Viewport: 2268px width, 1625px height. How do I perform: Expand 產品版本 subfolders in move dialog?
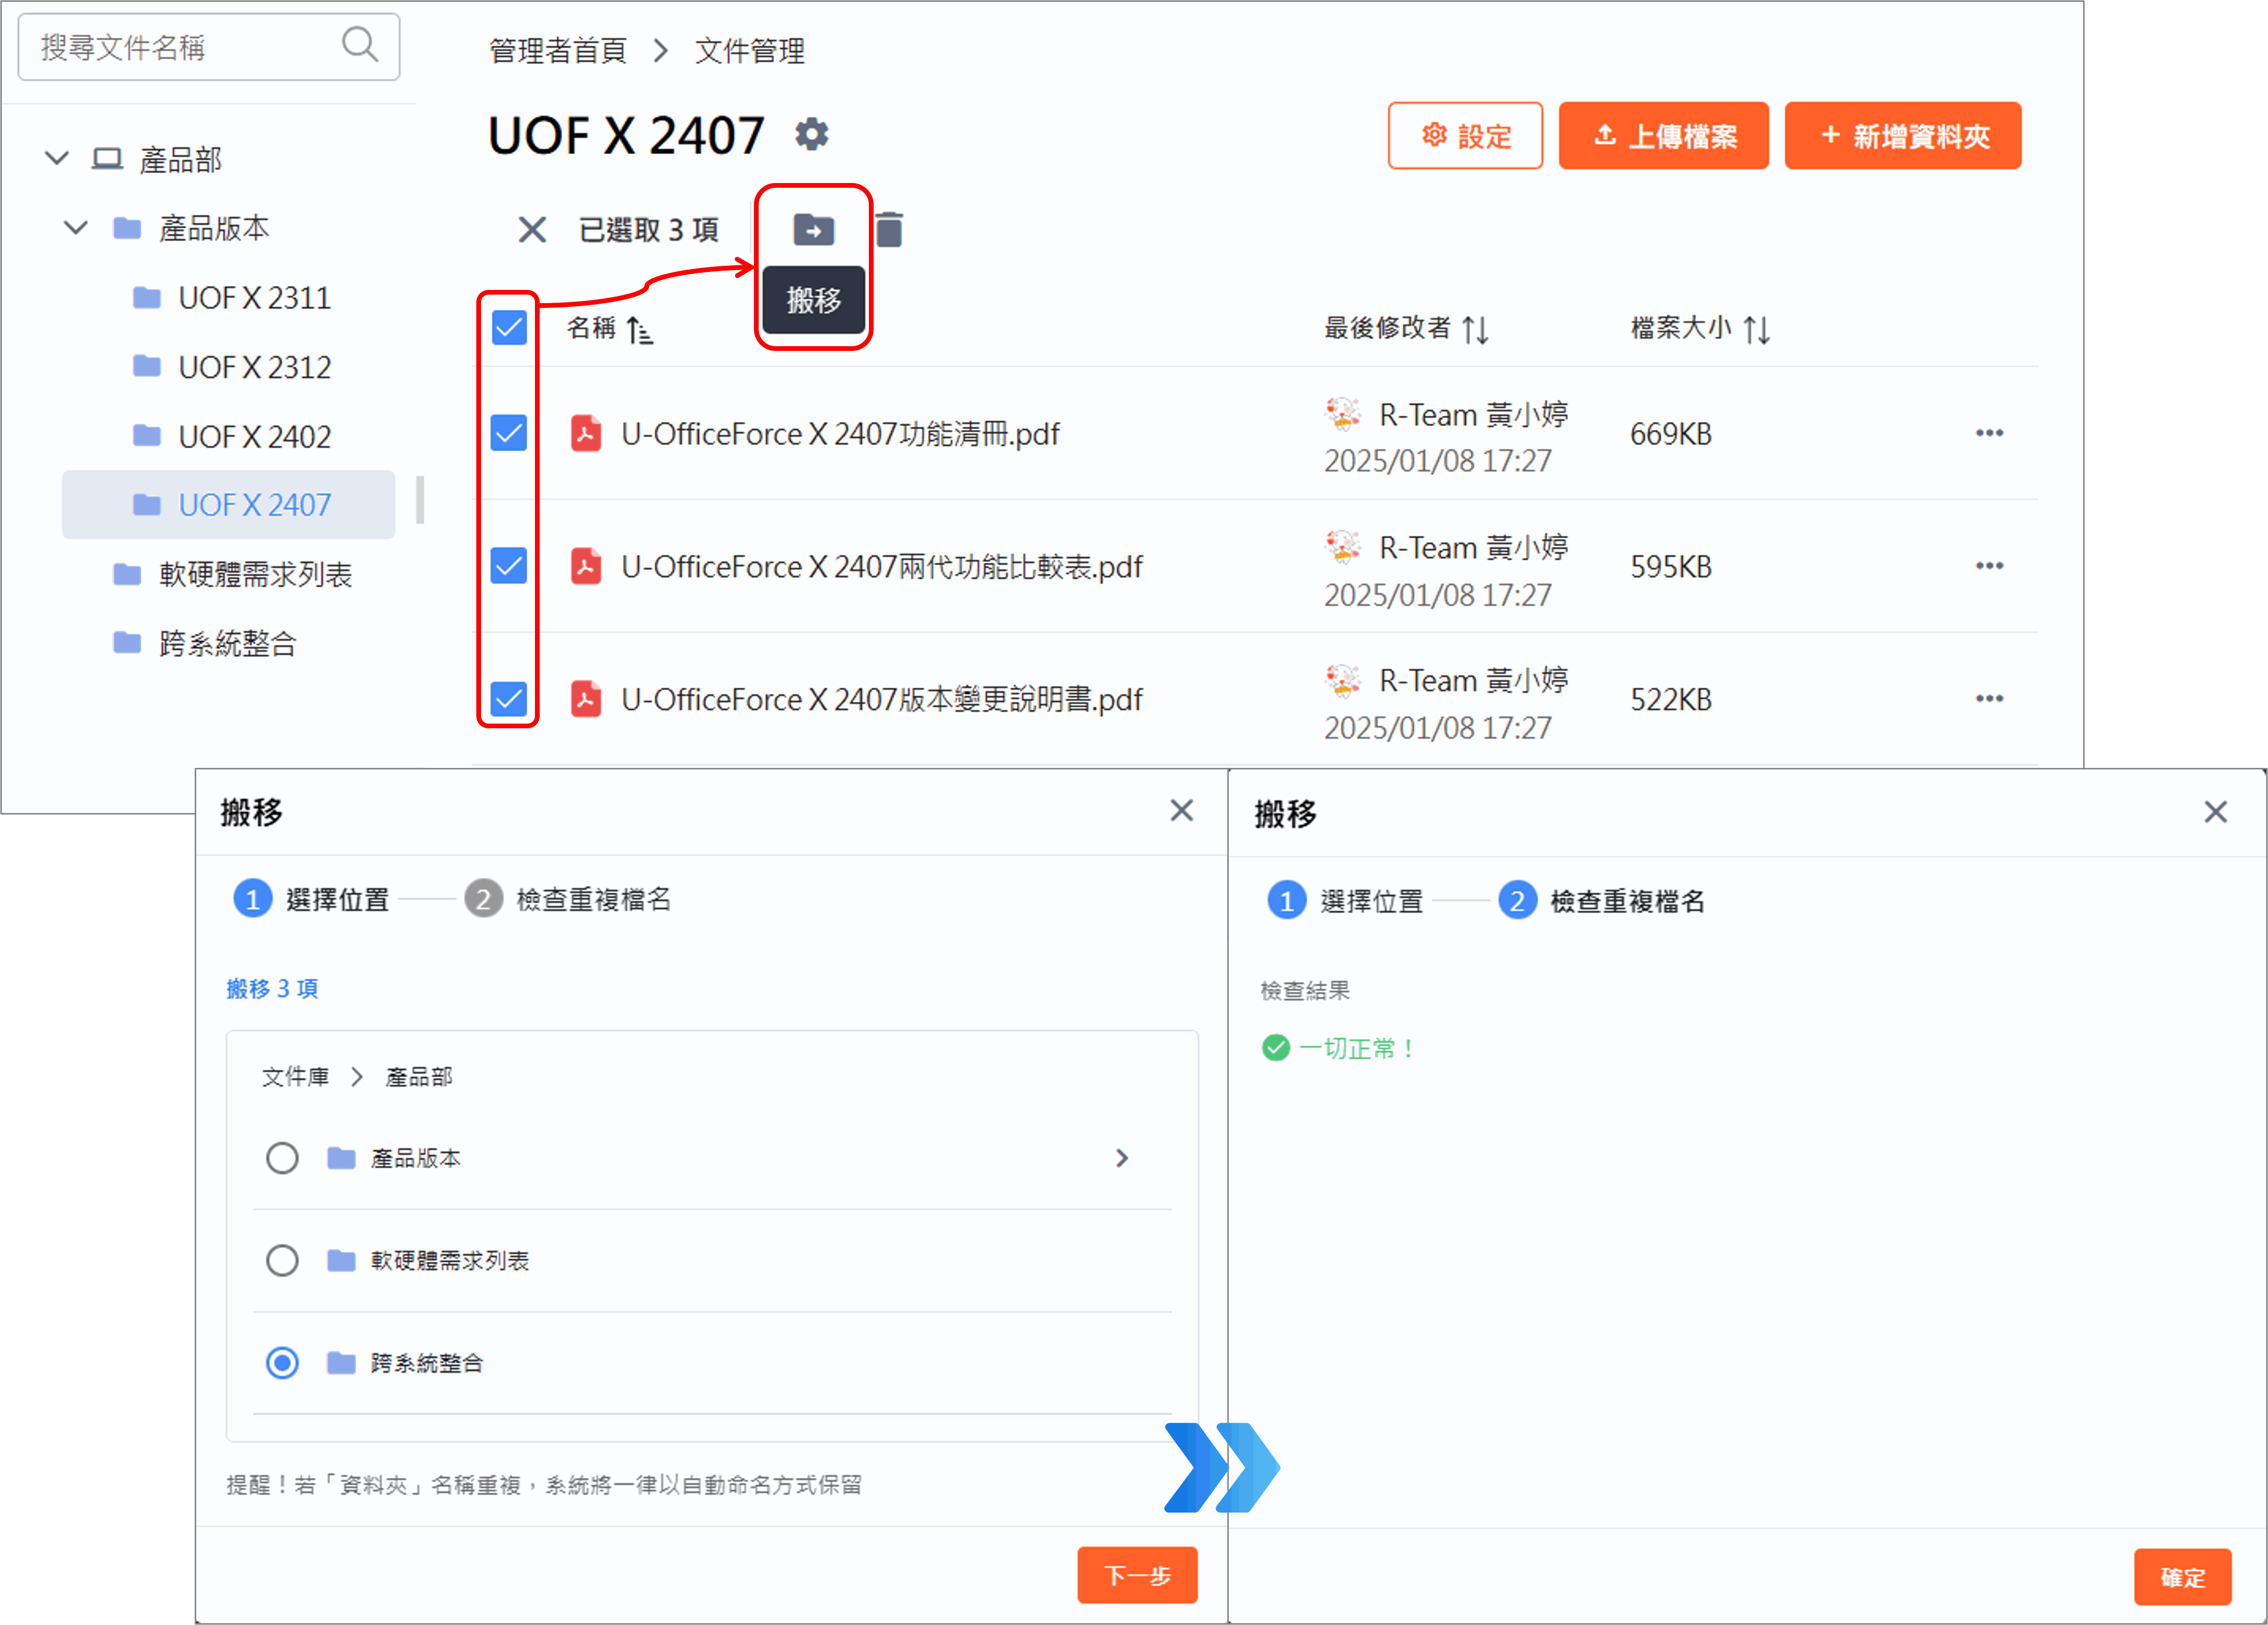1121,1158
